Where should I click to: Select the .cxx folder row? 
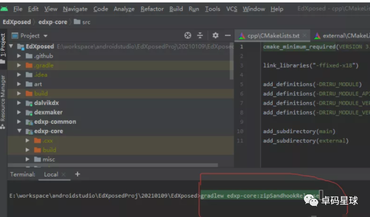point(121,141)
